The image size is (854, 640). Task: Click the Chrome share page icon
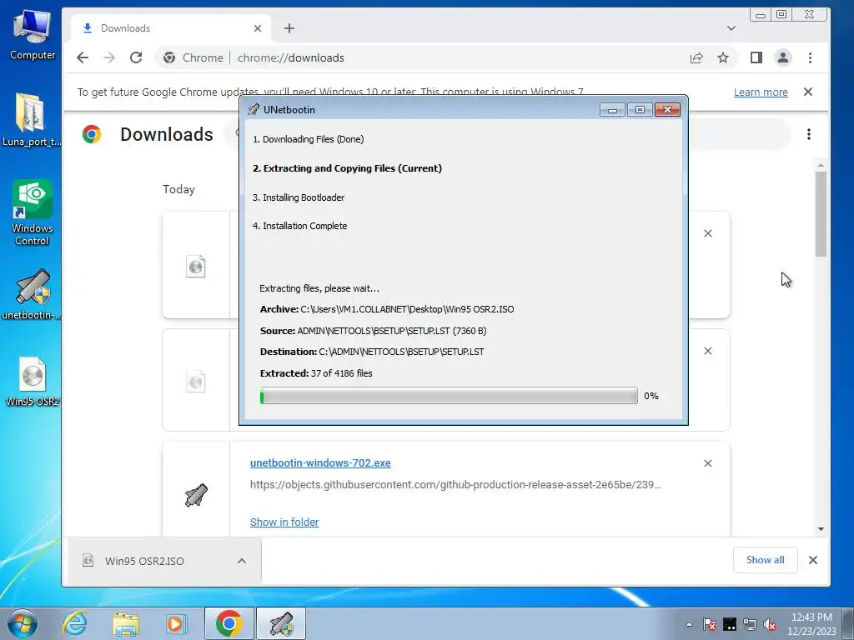[x=696, y=57]
